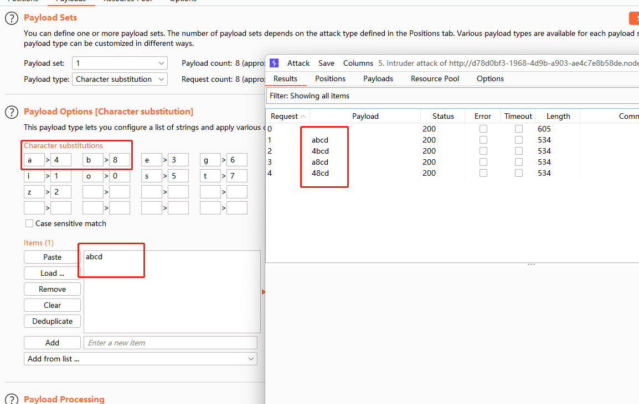Click replacement field '8' for b
The image size is (639, 404).
[x=120, y=160]
